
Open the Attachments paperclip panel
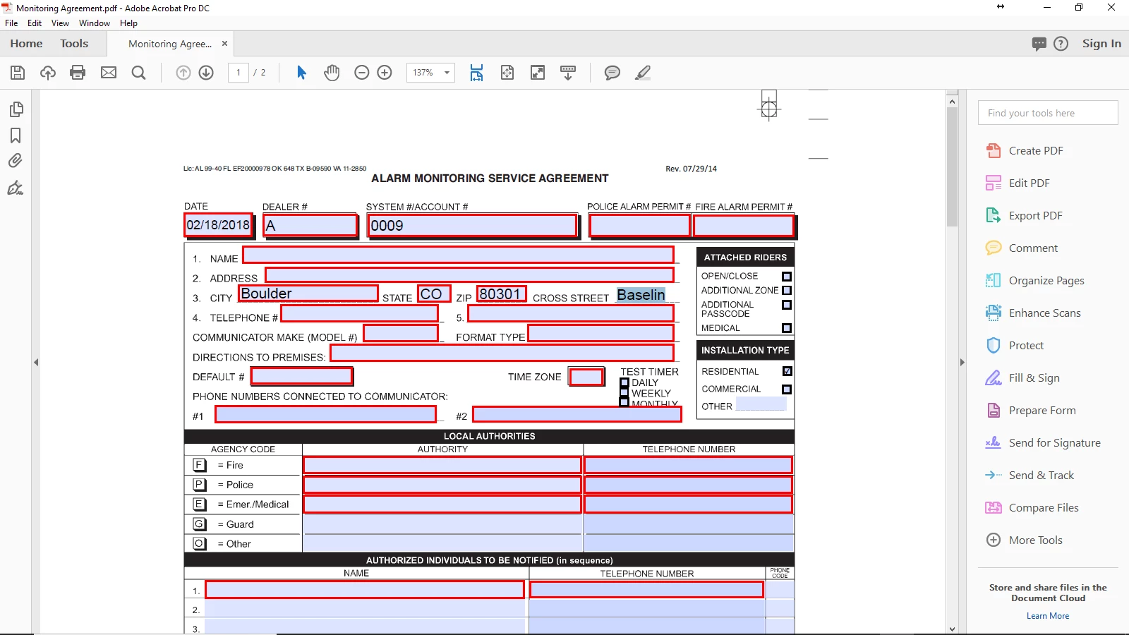tap(16, 161)
